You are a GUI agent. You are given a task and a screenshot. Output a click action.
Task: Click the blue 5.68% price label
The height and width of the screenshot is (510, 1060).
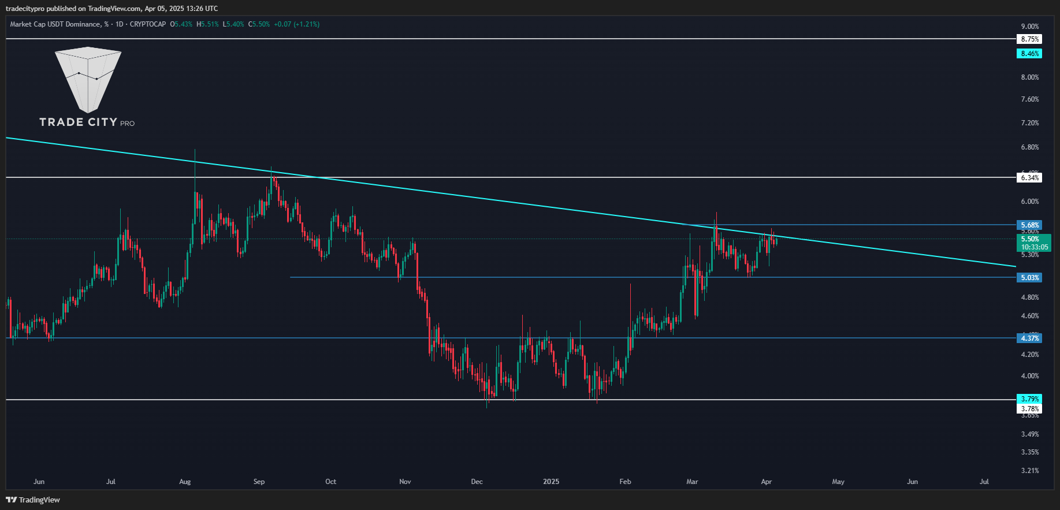tap(1029, 225)
